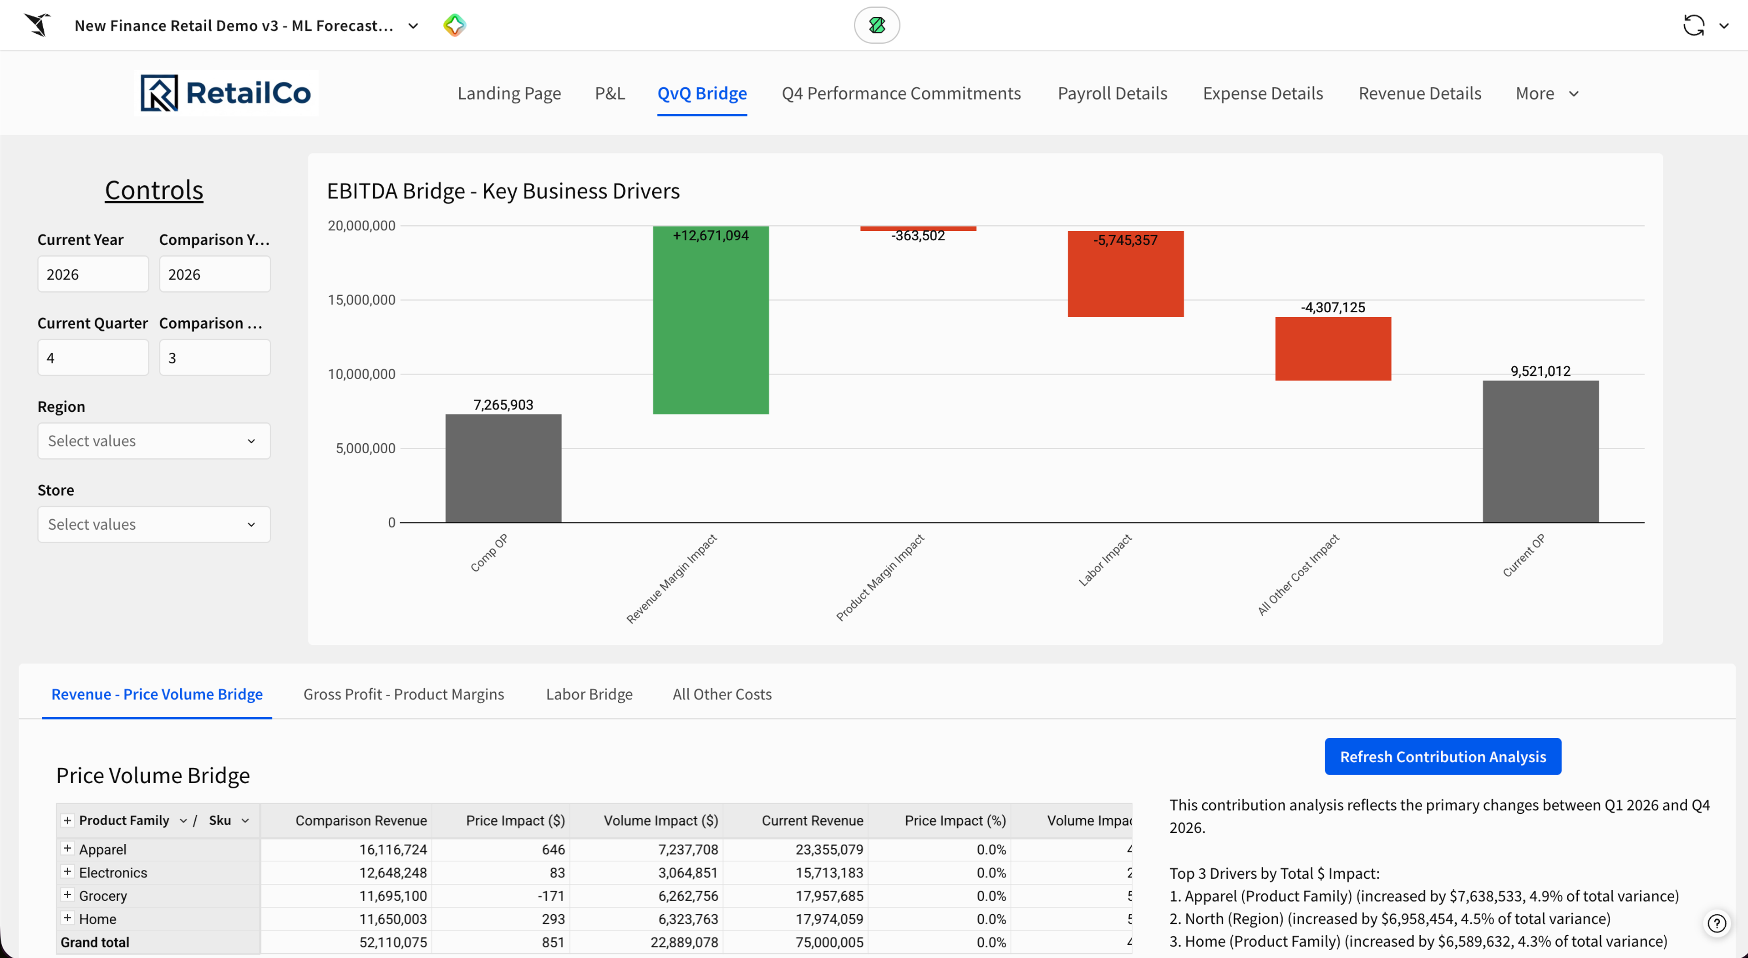
Task: Click the green circular icon at top center
Action: point(877,25)
